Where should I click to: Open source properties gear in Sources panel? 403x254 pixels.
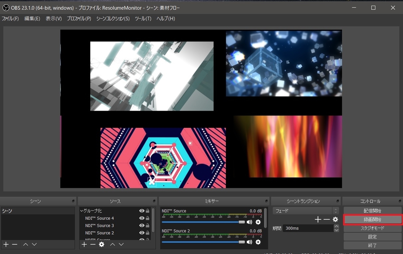(x=101, y=244)
